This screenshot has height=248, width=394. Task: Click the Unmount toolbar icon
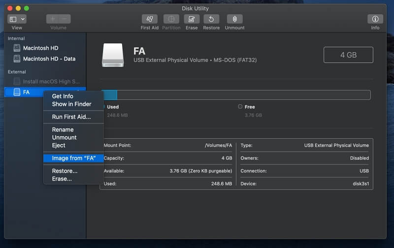234,19
